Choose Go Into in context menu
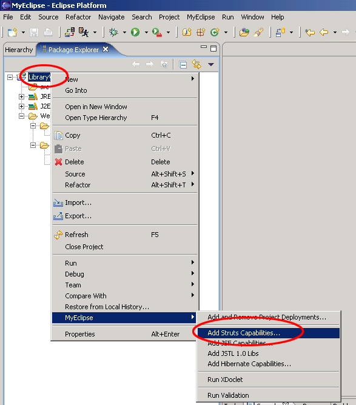Viewport: 356px width, 405px height. 125,90
